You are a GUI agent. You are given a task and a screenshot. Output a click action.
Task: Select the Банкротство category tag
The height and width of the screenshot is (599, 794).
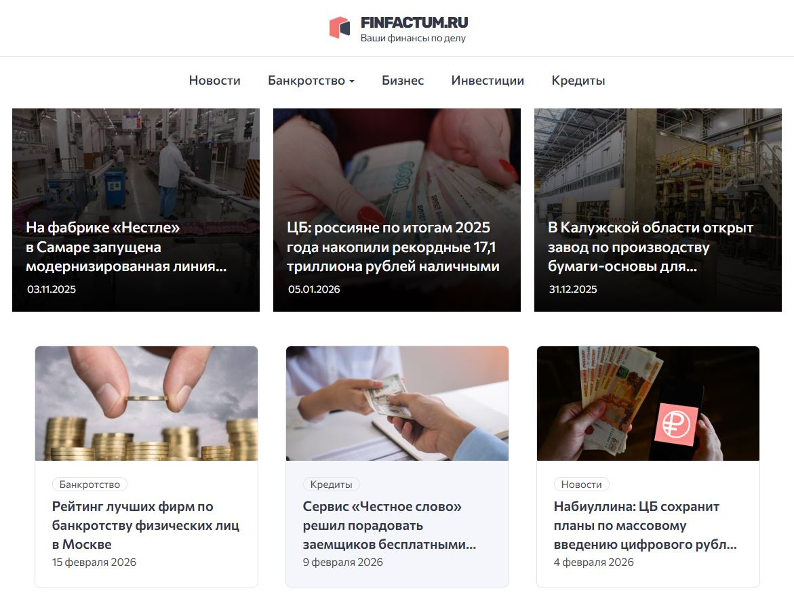coord(90,484)
